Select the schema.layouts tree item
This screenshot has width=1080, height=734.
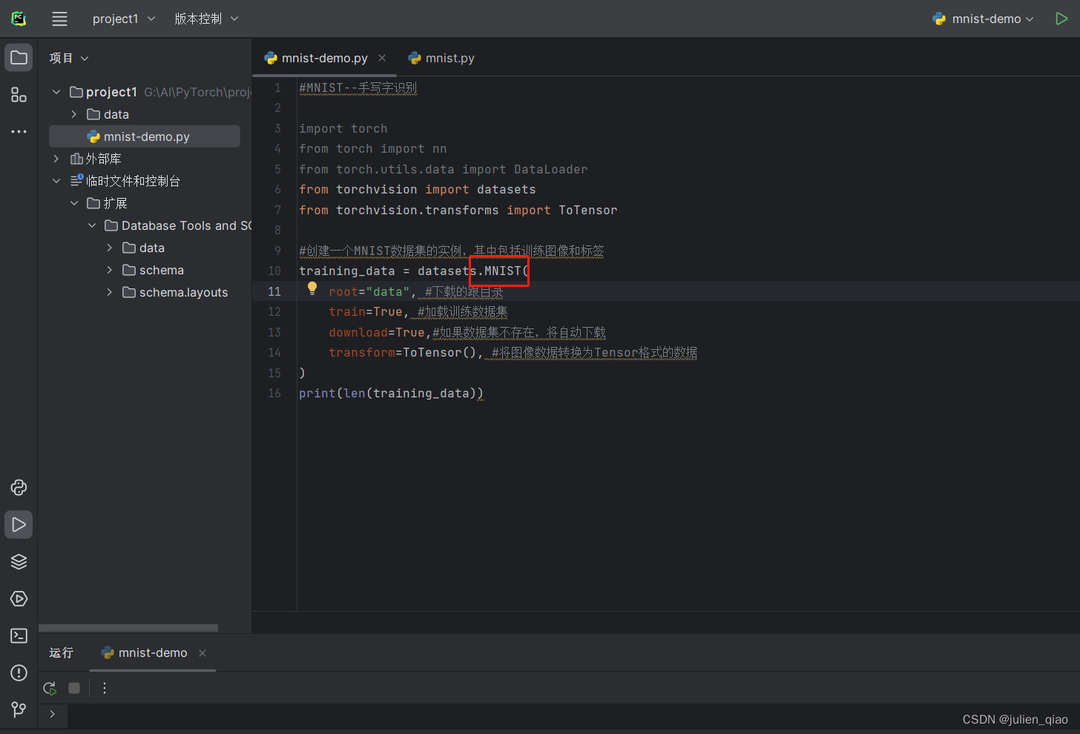(175, 292)
